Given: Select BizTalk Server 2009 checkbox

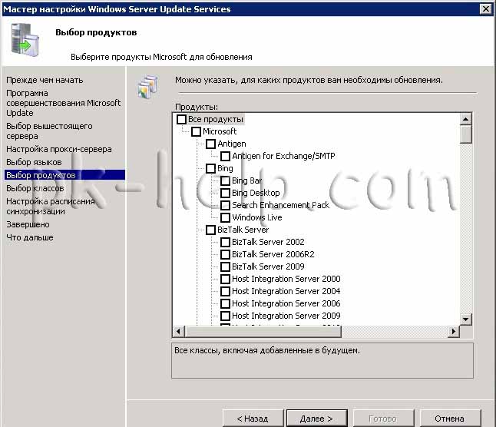Looking at the screenshot, I should click(225, 266).
